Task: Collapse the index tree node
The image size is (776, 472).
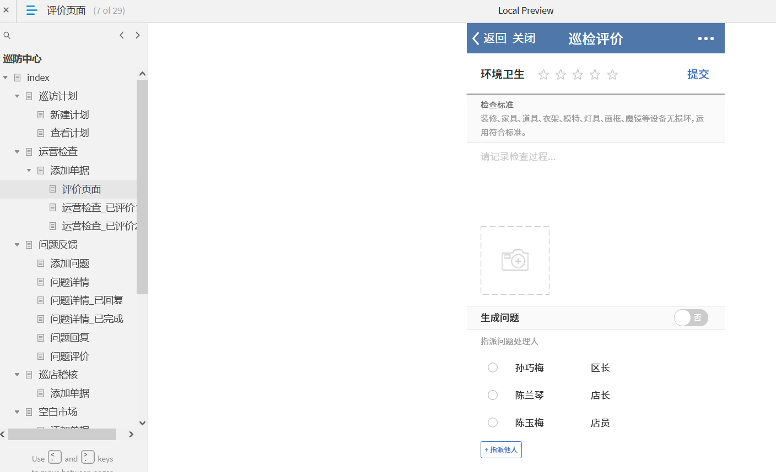Action: pos(6,78)
